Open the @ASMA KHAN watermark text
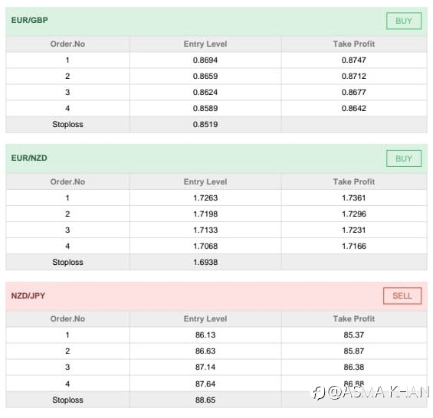 coord(379,392)
